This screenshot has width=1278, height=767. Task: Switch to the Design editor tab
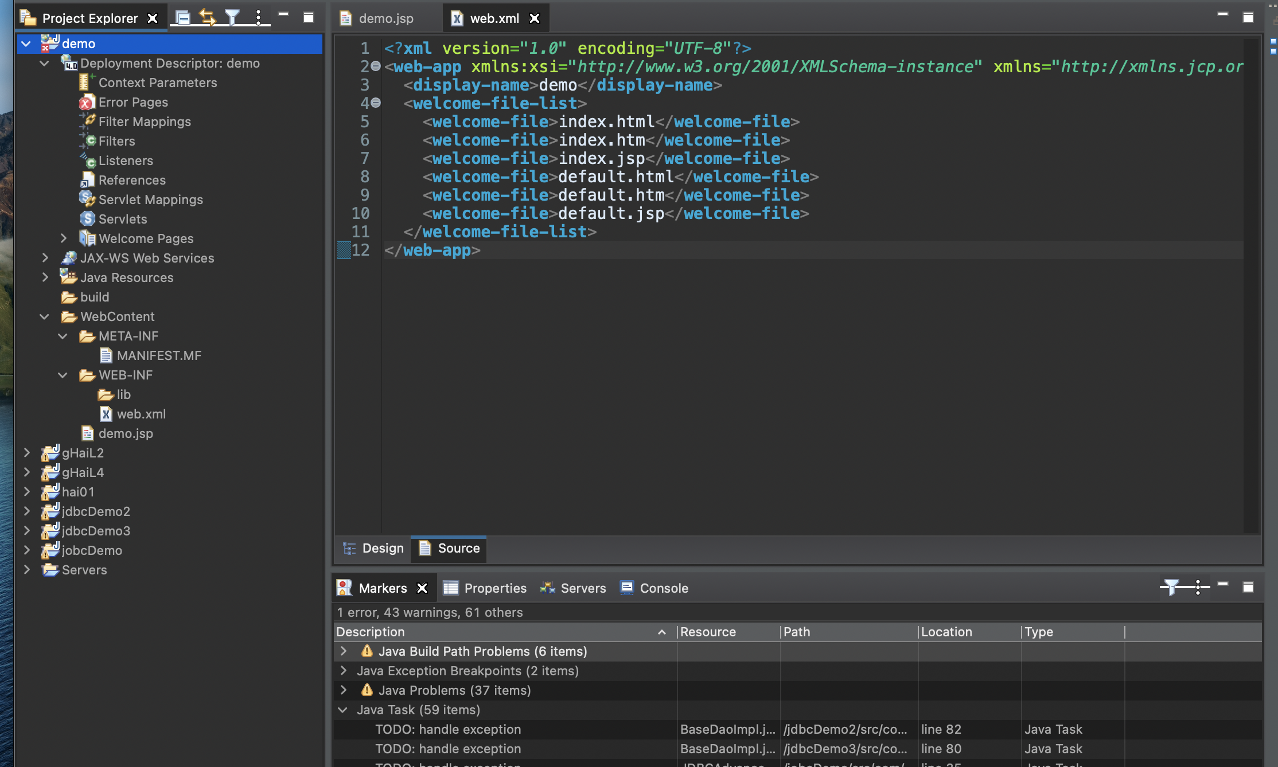tap(373, 549)
